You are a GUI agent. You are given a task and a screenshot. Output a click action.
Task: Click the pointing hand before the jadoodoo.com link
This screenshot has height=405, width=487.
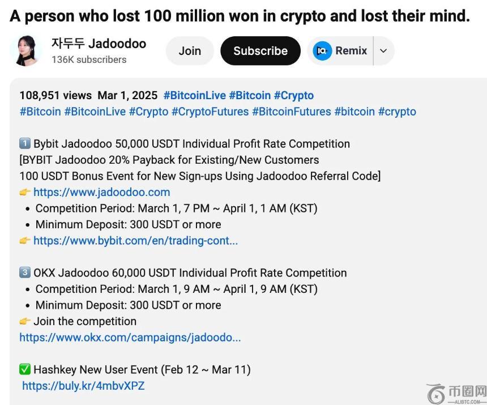click(x=25, y=192)
